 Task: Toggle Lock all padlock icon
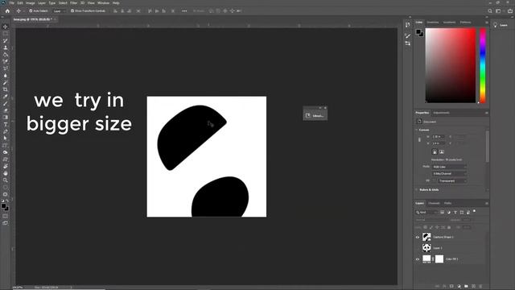[449, 227]
